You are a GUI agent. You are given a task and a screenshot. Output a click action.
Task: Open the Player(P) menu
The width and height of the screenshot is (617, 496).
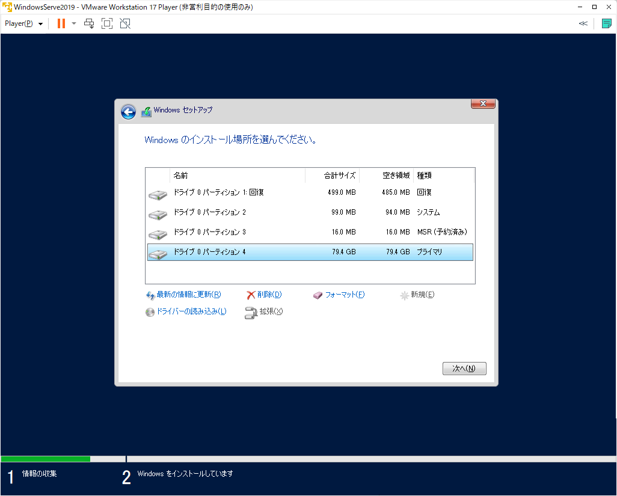point(23,23)
